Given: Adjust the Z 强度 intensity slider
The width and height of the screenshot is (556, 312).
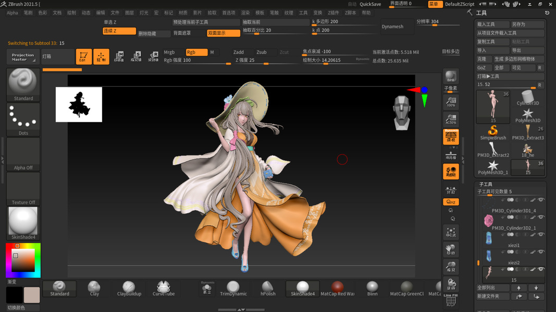Looking at the screenshot, I should [266, 60].
